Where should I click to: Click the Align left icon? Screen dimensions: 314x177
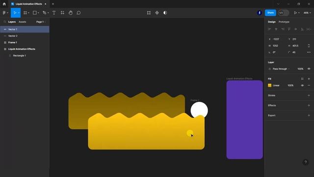point(269,29)
